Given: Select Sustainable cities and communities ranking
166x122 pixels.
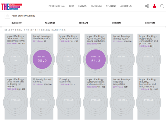Looking at the screenshot, I should [95, 82].
